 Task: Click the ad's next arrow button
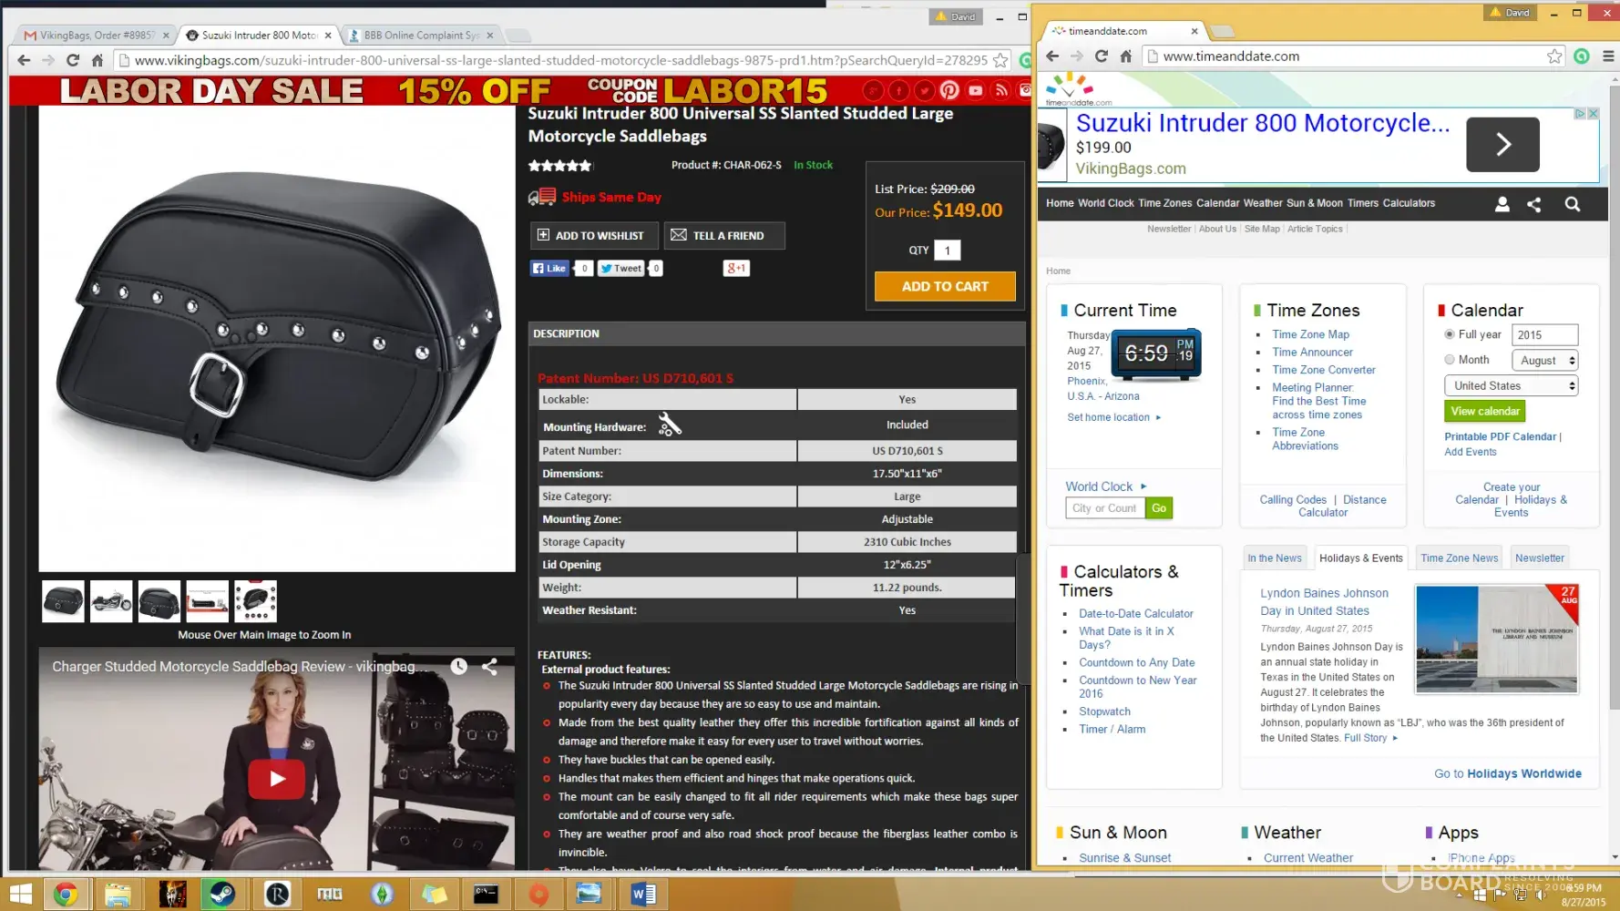(1502, 144)
